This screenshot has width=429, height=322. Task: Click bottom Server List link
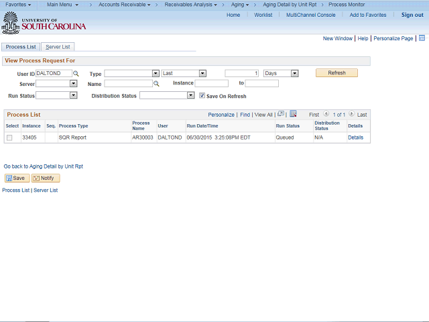pos(46,190)
